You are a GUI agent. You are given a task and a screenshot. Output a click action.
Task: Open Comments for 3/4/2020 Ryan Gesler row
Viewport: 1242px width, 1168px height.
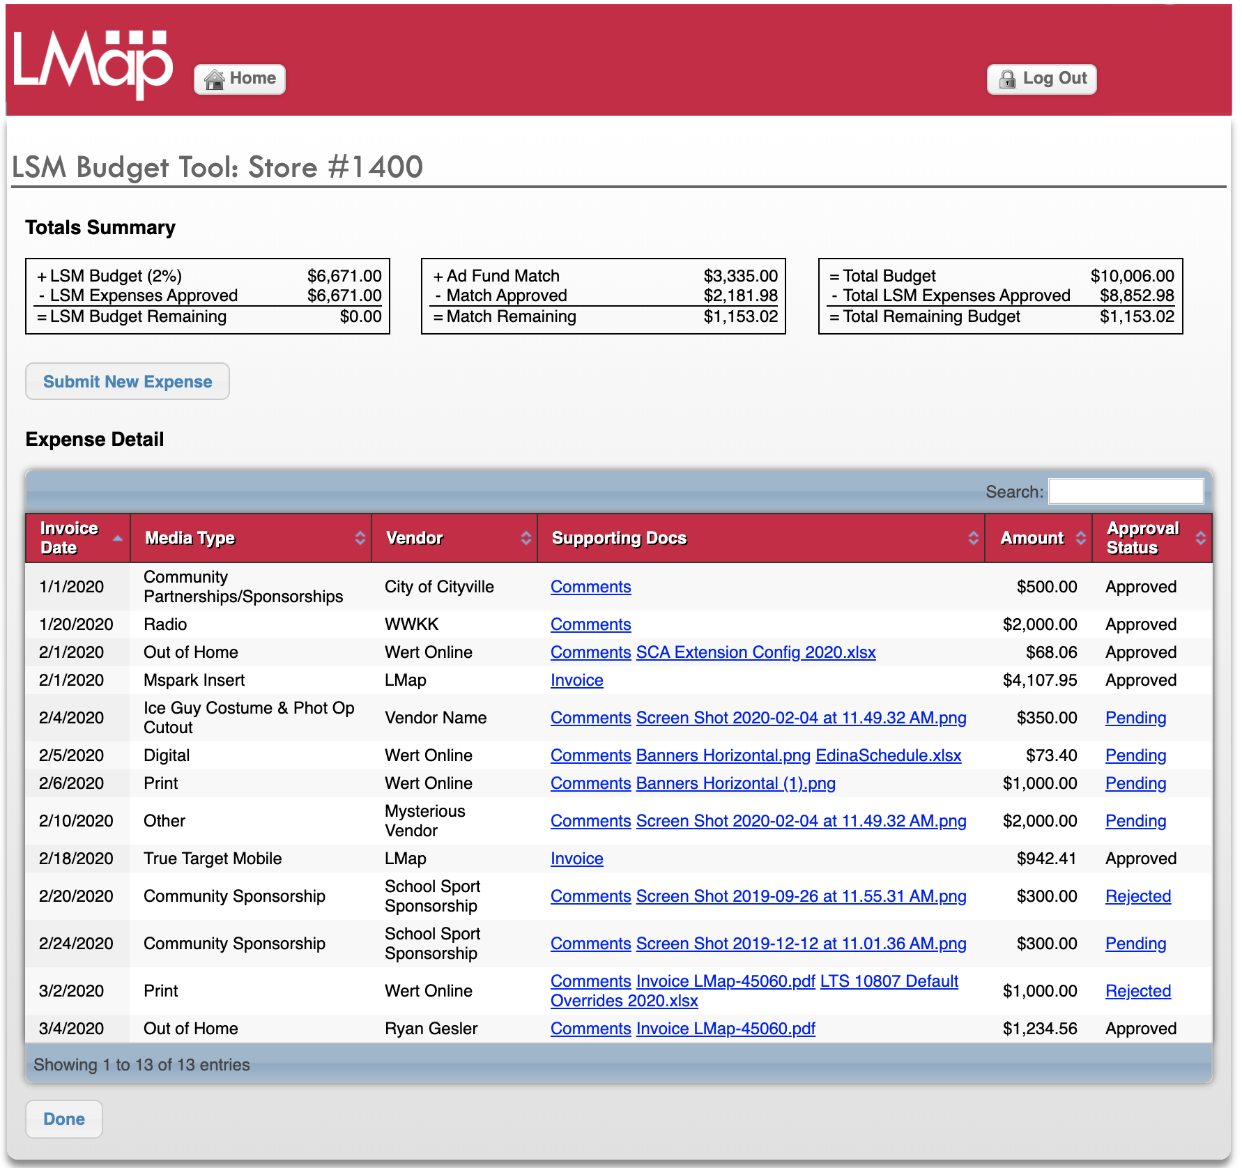pyautogui.click(x=590, y=1029)
